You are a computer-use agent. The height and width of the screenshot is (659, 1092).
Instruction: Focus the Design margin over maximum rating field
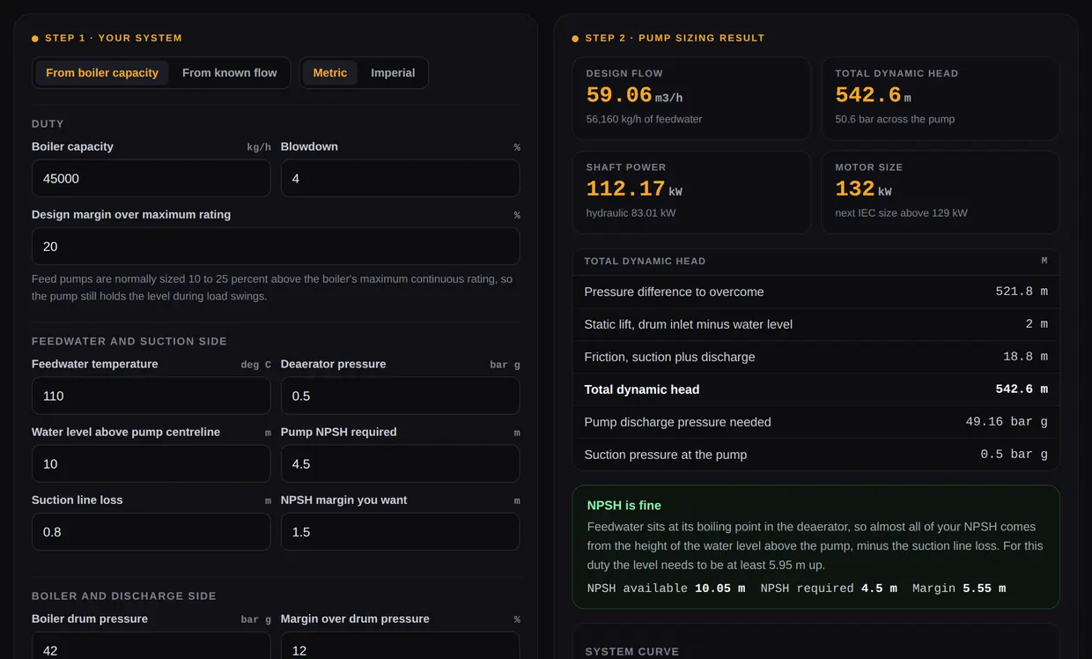coord(276,246)
